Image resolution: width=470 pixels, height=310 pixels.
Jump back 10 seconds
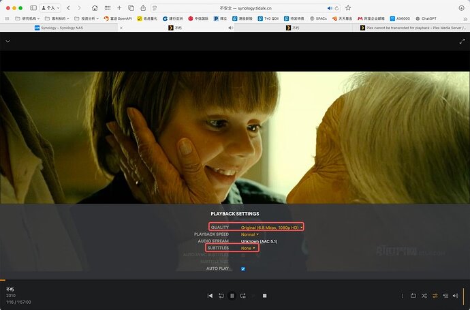tap(221, 296)
